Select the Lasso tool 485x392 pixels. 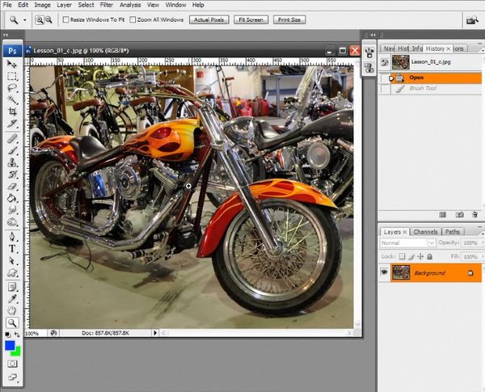pyautogui.click(x=12, y=88)
